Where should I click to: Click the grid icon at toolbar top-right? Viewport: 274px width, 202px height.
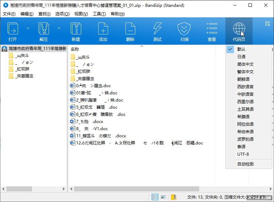tap(267, 24)
